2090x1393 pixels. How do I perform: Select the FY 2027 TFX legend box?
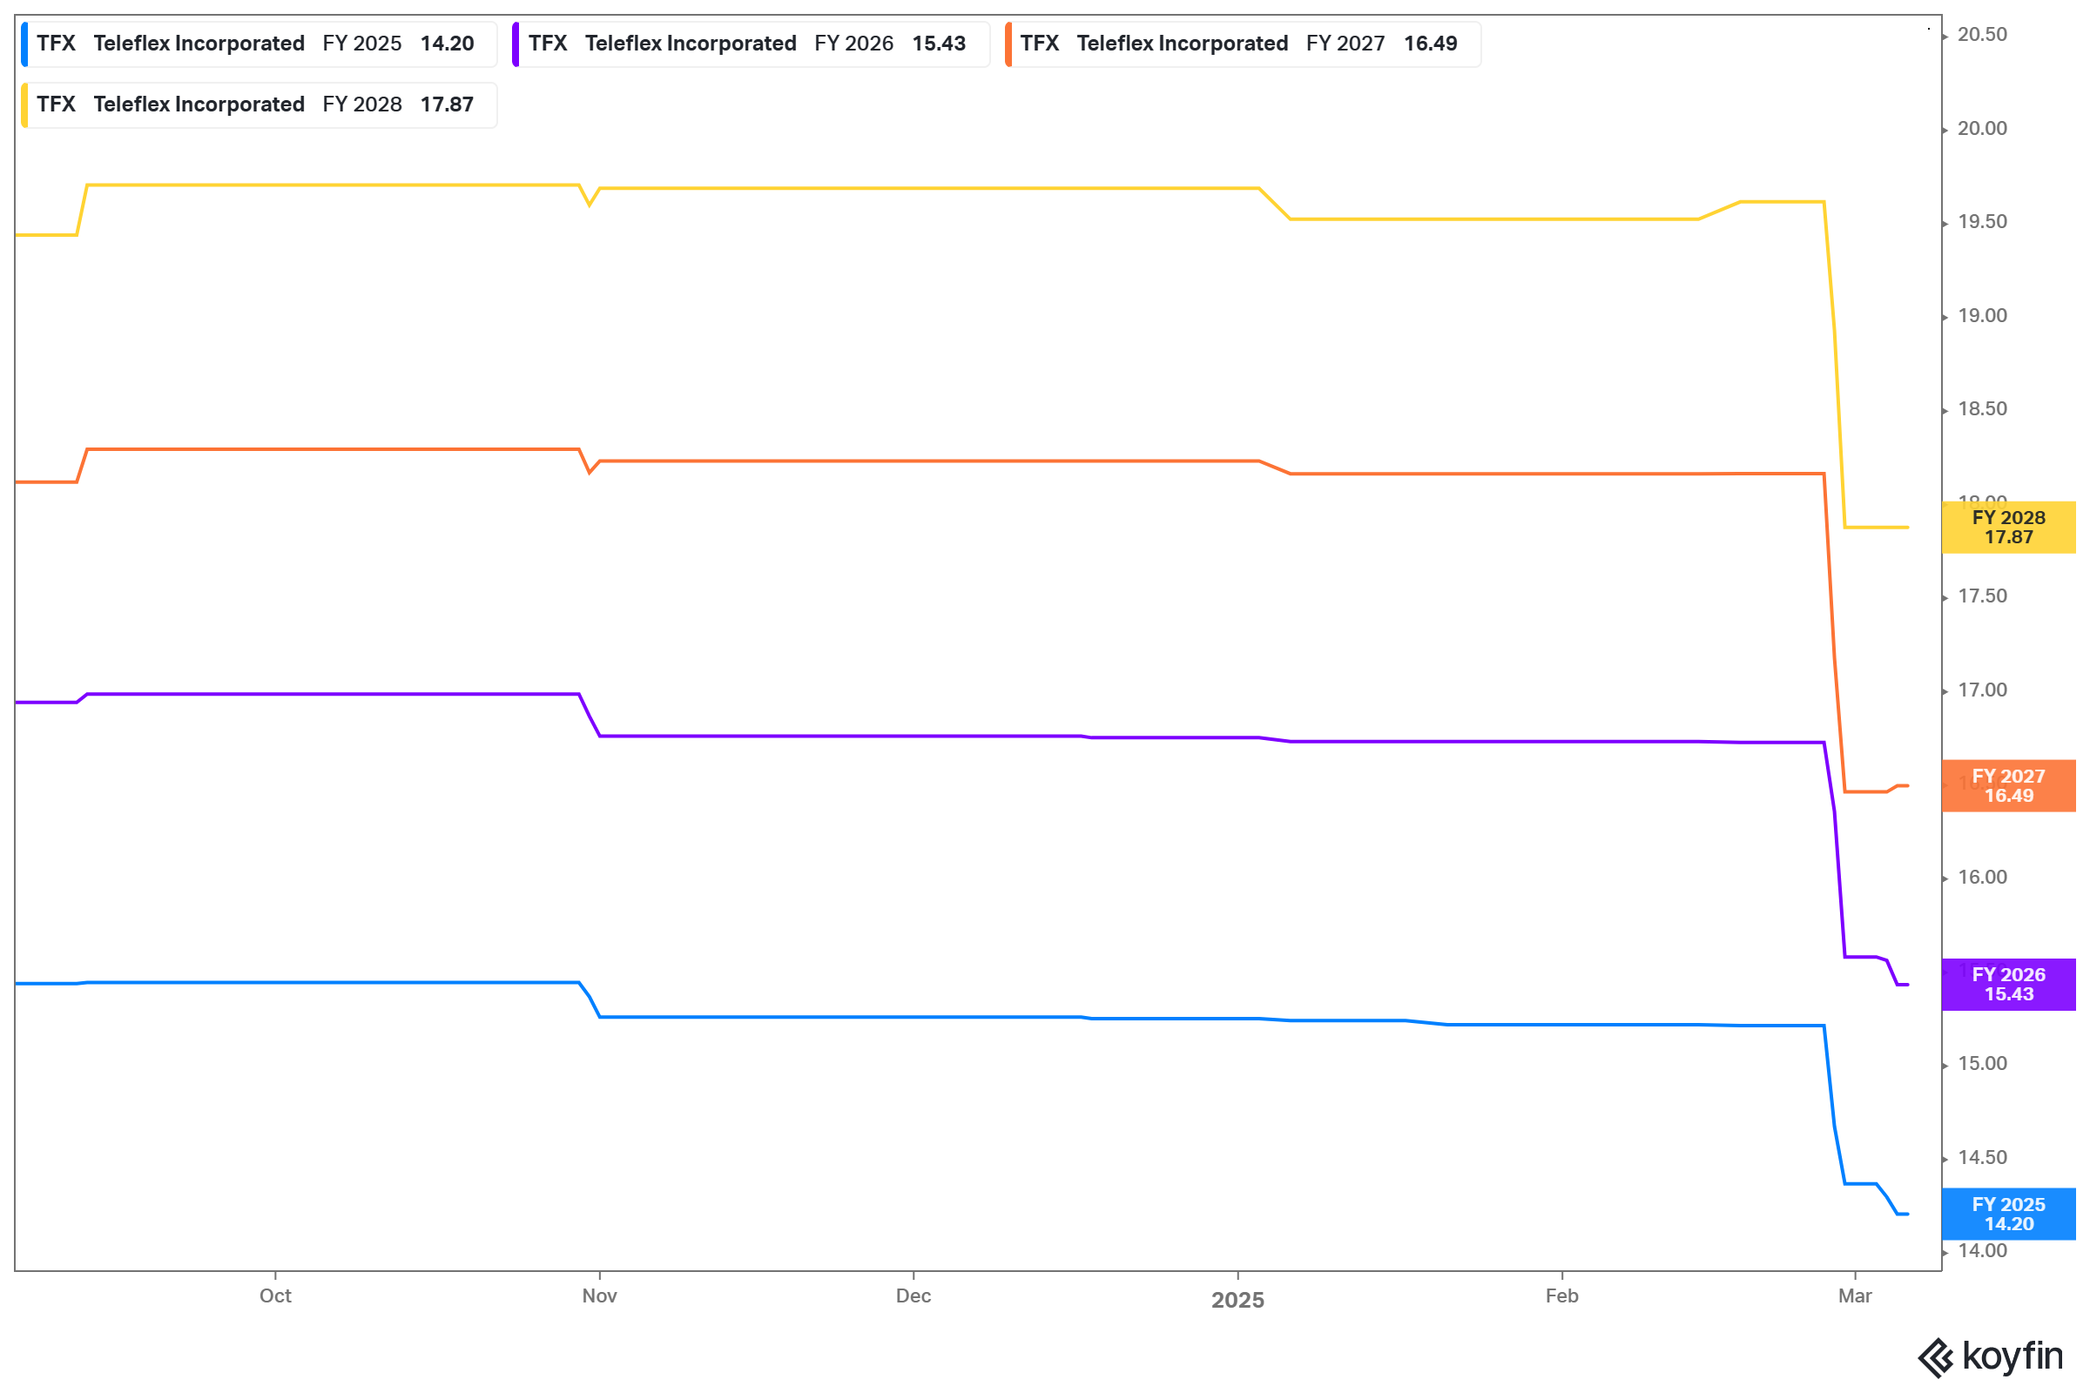[x=1243, y=44]
